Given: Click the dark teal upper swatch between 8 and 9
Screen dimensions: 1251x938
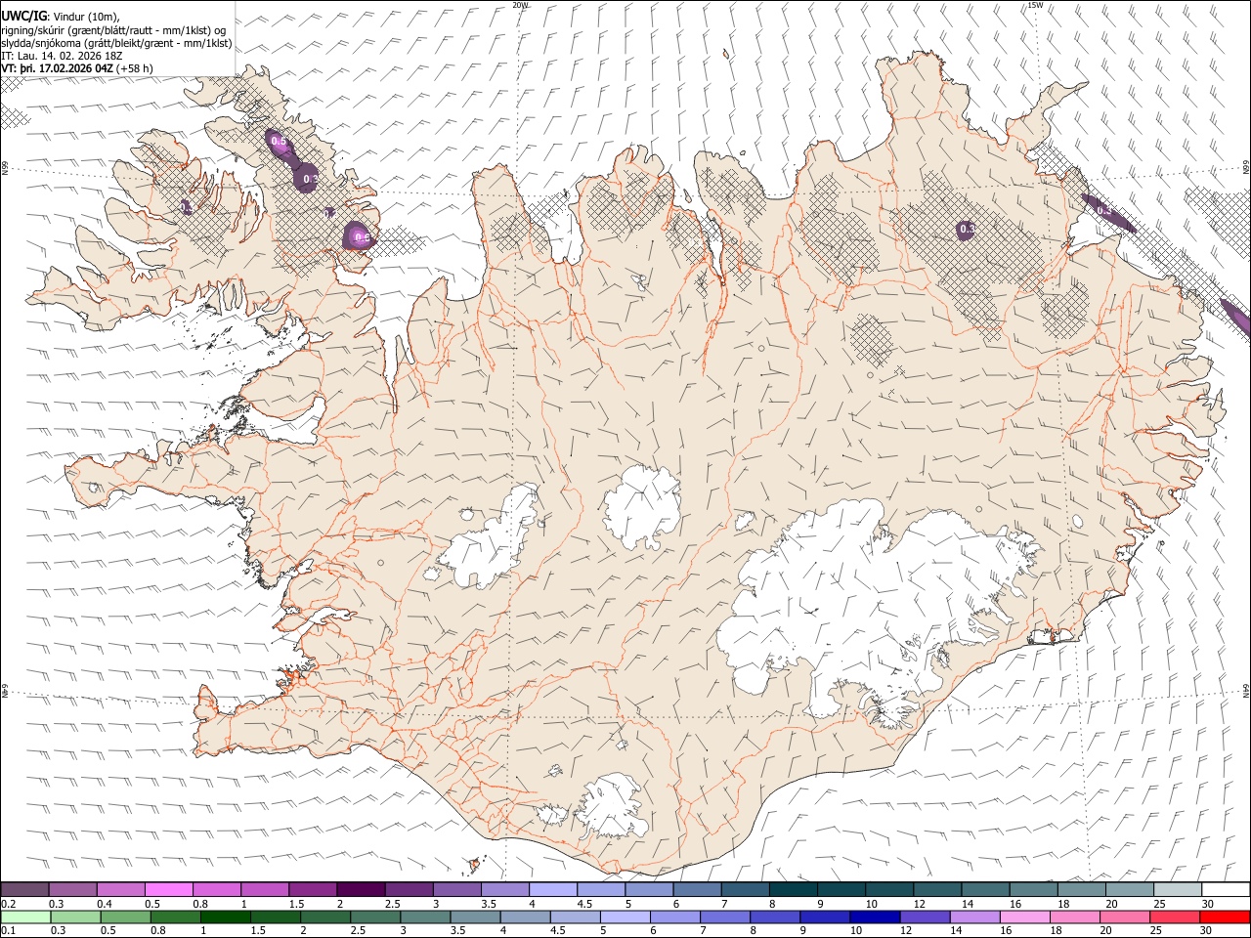Looking at the screenshot, I should coord(793,889).
